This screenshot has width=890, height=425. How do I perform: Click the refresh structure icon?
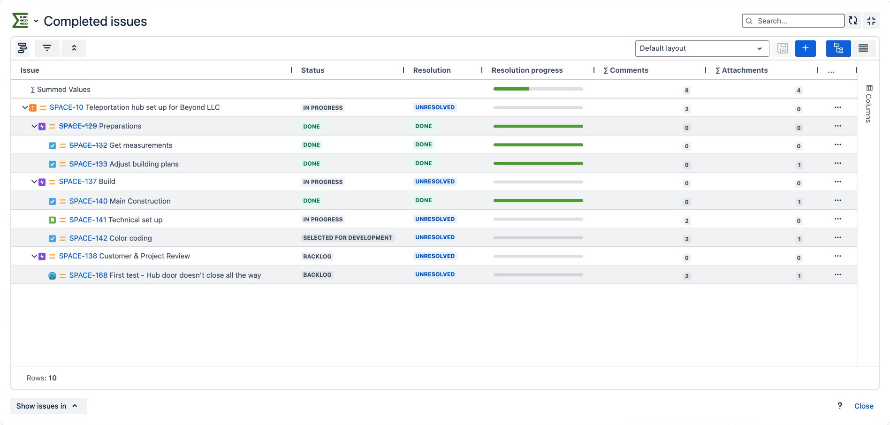(853, 21)
